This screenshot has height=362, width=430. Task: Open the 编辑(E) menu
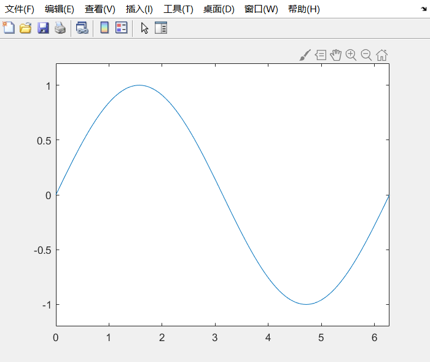60,9
